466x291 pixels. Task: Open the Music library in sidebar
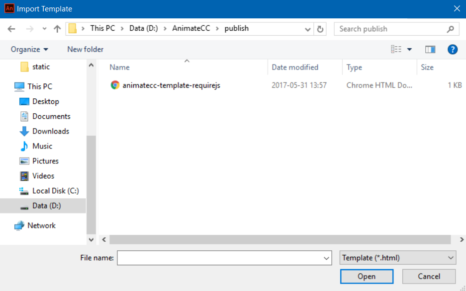pyautogui.click(x=42, y=146)
